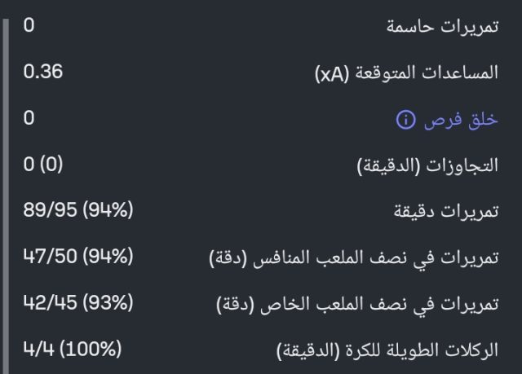Click the 0.36 expected assists value
Screen dimensions: 522x374
coord(43,72)
